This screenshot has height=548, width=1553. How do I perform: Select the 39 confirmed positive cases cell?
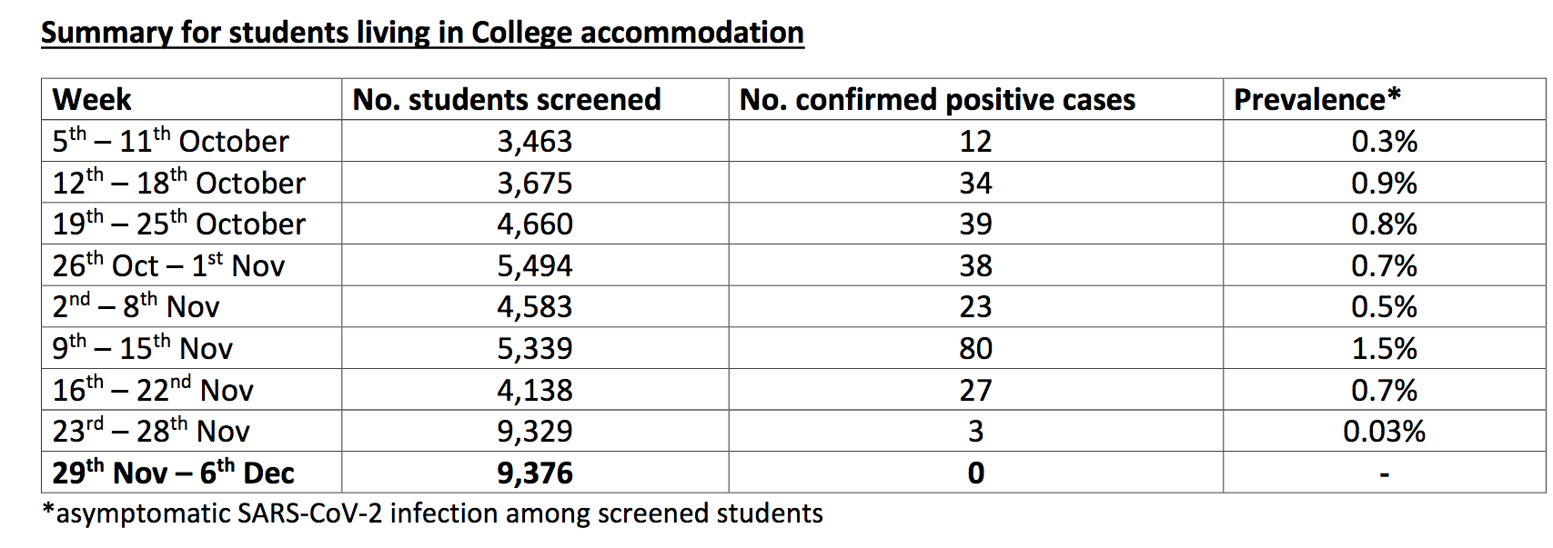point(975,224)
